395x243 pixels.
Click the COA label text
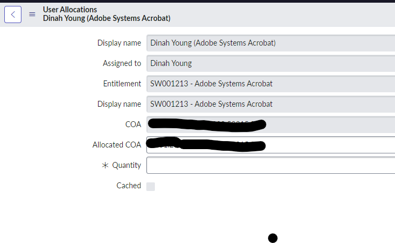tap(132, 124)
